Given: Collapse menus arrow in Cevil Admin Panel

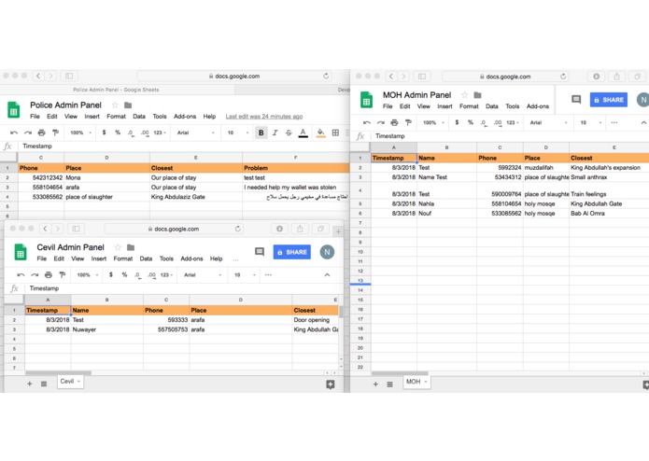Looking at the screenshot, I should point(327,275).
